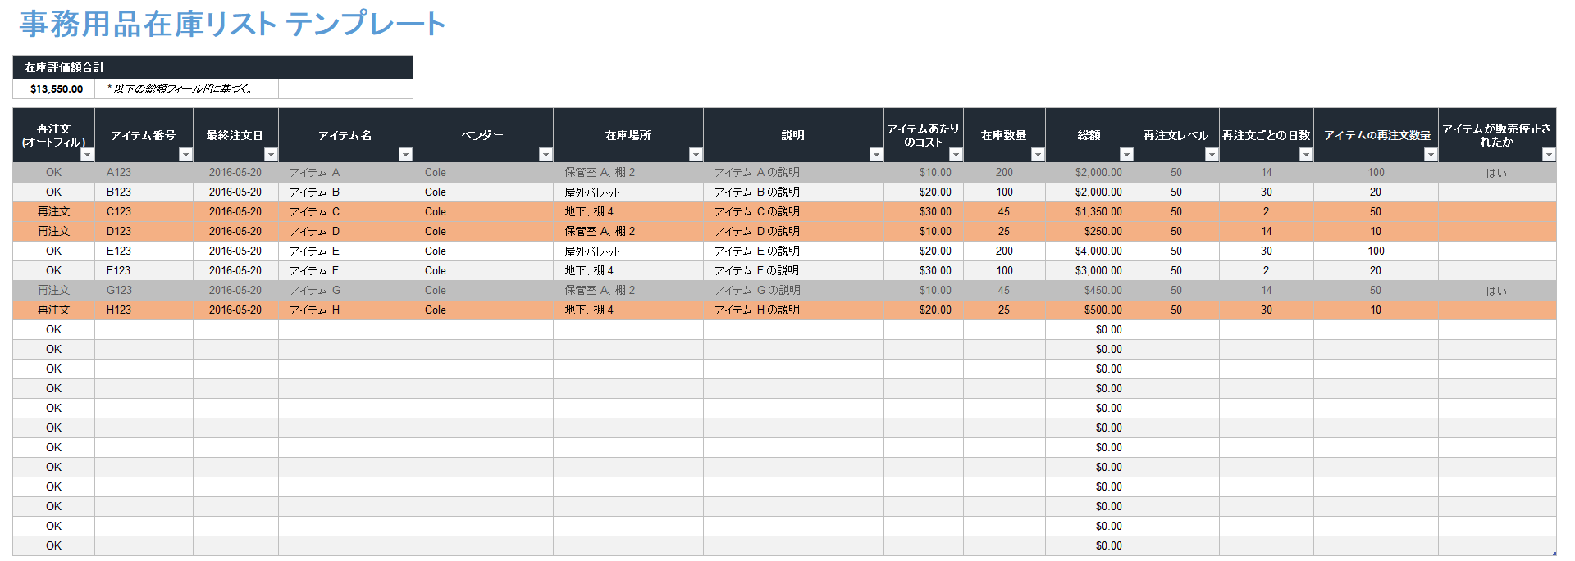This screenshot has height=561, width=1575.
Task: Select the はい cell in アイテム A row
Action: [x=1496, y=173]
